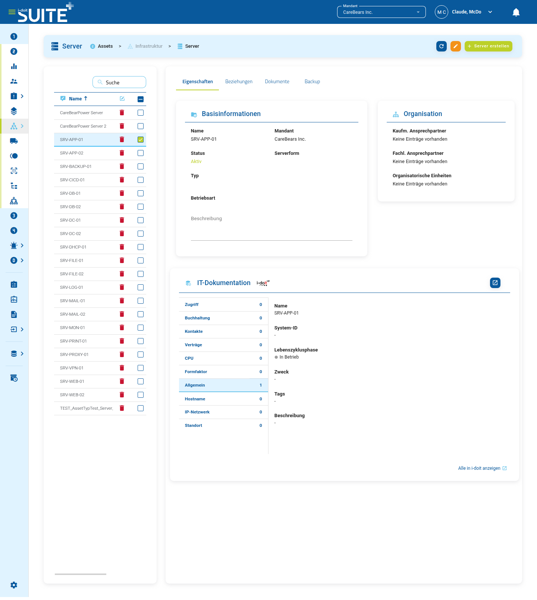Open the checklist clipboard sidebar icon
This screenshot has height=600, width=537.
(14, 284)
